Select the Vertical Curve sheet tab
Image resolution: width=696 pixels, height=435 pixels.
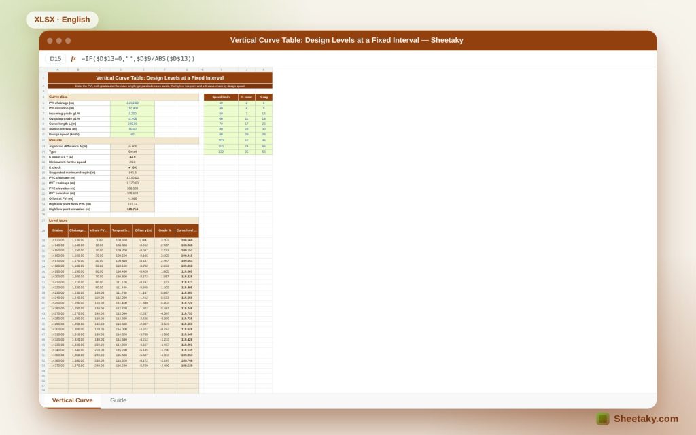(72, 400)
